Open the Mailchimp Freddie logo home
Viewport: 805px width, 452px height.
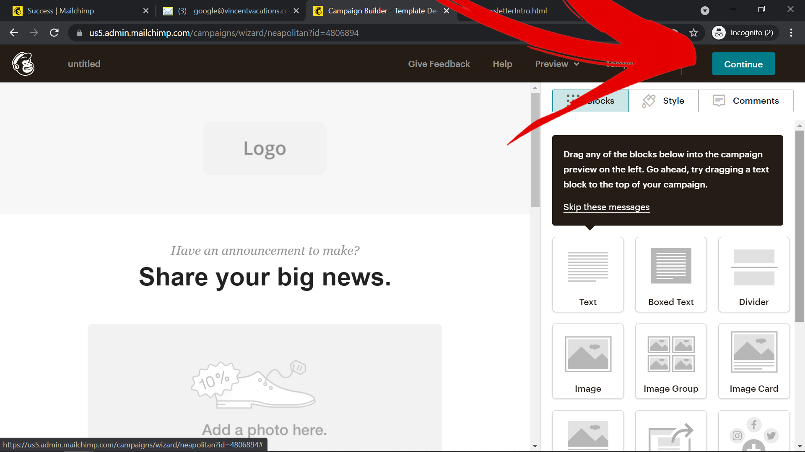tap(23, 64)
